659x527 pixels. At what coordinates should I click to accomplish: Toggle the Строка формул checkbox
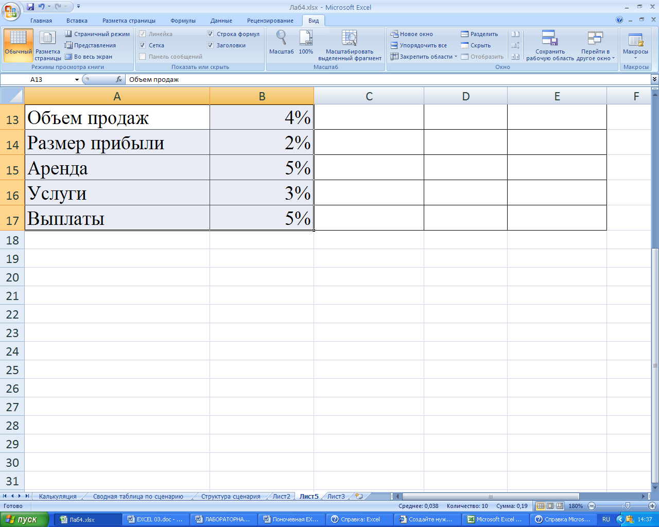click(210, 34)
